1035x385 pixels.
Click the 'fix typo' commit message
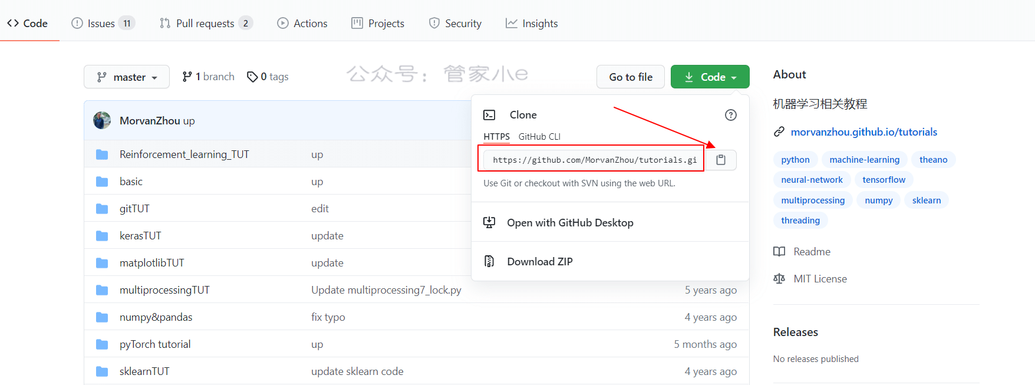pyautogui.click(x=328, y=317)
